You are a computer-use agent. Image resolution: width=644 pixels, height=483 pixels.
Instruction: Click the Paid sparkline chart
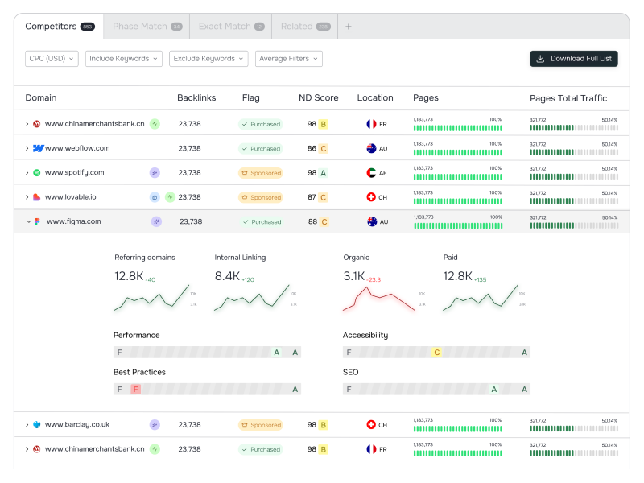tap(481, 298)
